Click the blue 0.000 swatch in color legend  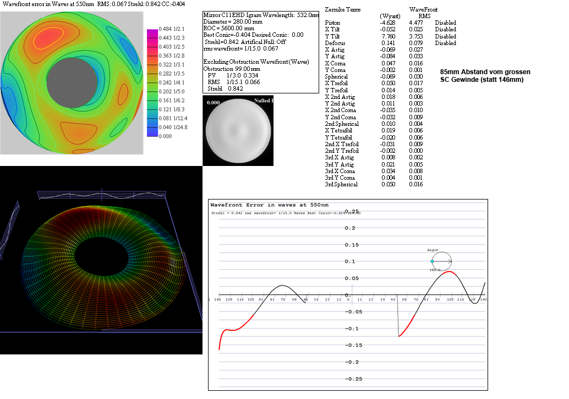[152, 134]
